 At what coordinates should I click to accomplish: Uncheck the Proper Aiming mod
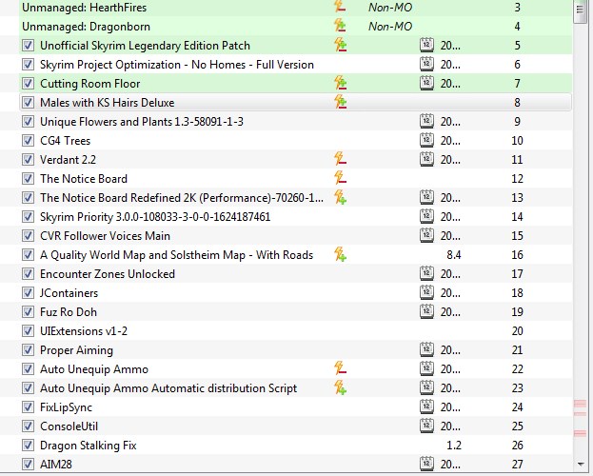28,349
